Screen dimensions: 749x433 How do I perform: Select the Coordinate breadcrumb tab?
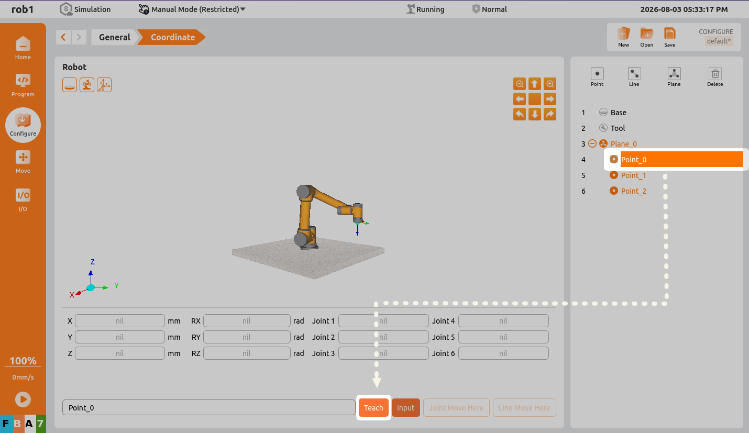(x=173, y=37)
